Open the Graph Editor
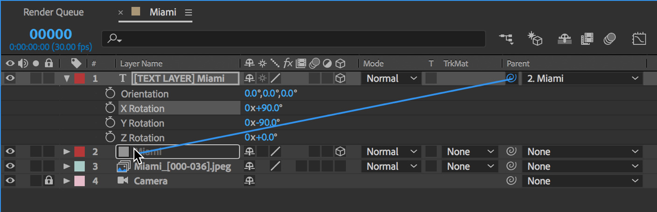This screenshot has width=657, height=212. [639, 39]
